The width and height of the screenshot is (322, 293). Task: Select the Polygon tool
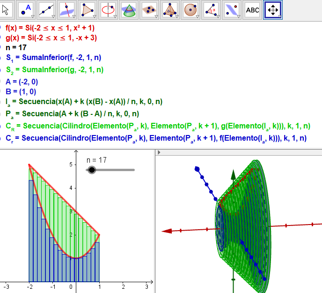click(x=87, y=9)
